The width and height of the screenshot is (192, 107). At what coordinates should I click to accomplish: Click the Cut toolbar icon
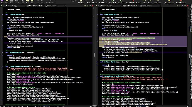pyautogui.click(x=23, y=1)
